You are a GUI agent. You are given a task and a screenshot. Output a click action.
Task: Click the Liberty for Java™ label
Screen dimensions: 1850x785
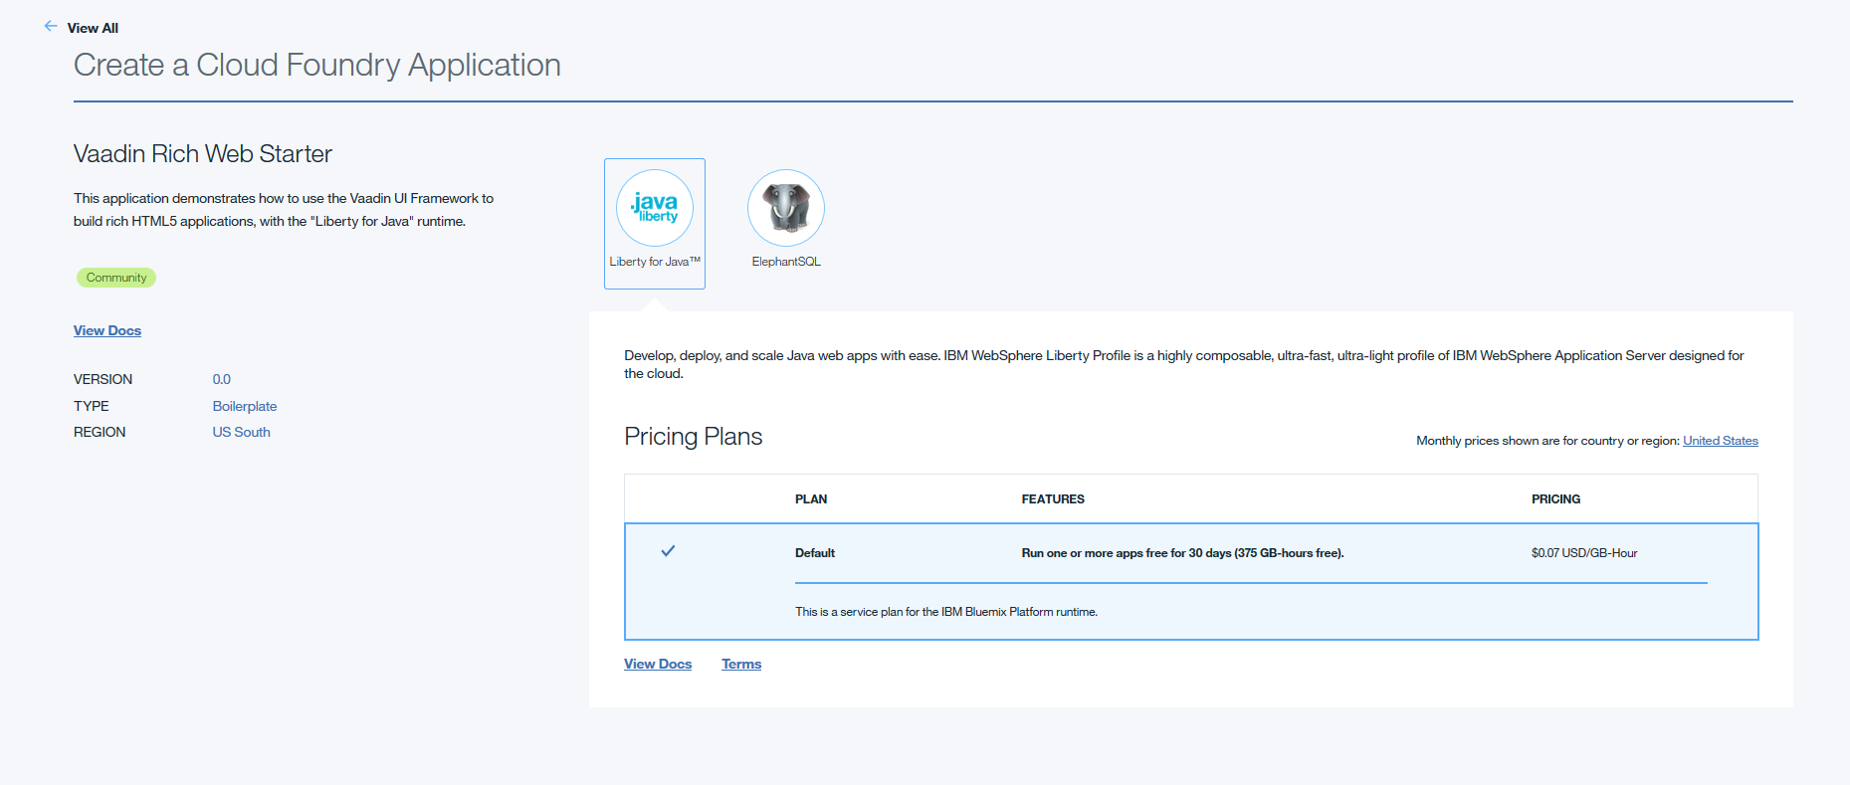point(655,262)
